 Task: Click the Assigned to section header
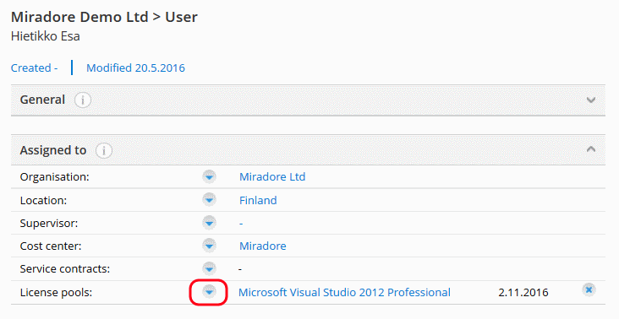tap(308, 150)
